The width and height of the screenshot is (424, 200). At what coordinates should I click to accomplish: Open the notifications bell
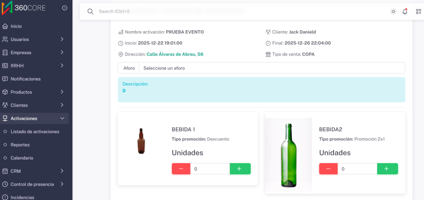pos(405,12)
